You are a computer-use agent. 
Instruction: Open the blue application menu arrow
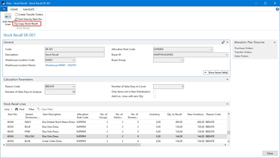tap(4, 9)
